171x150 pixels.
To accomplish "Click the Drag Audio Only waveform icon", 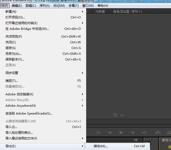I will pos(122,115).
